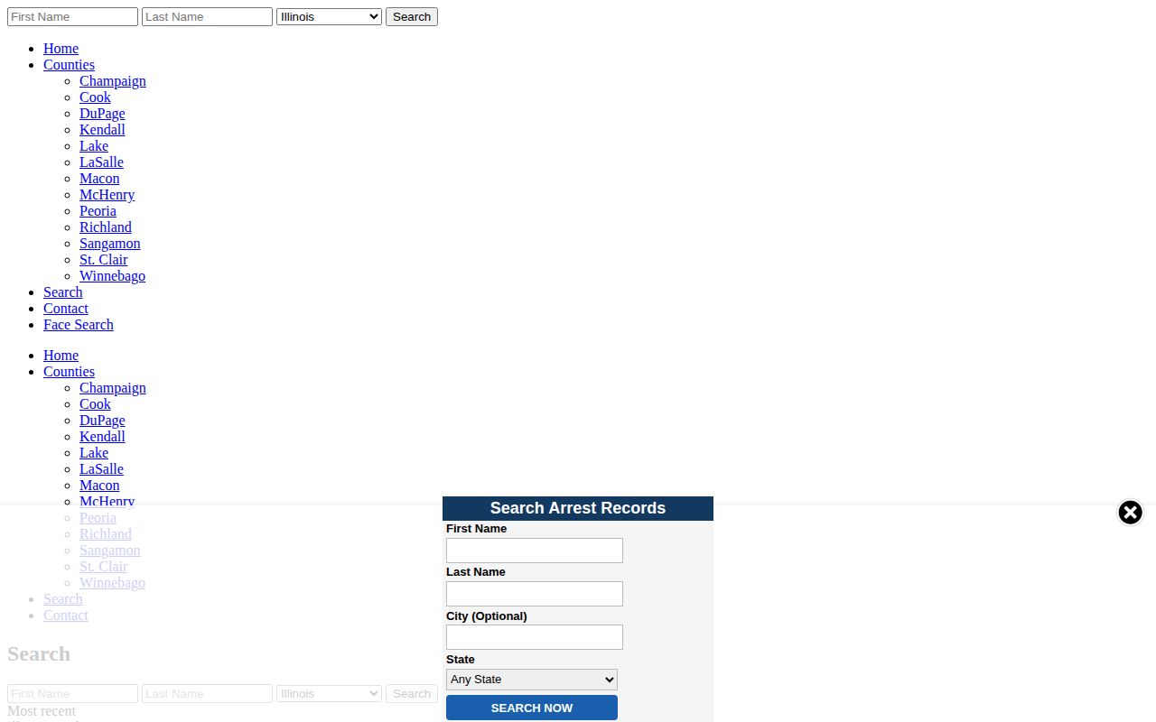Open Sangamon county in first list
The height and width of the screenshot is (722, 1156).
109,244
